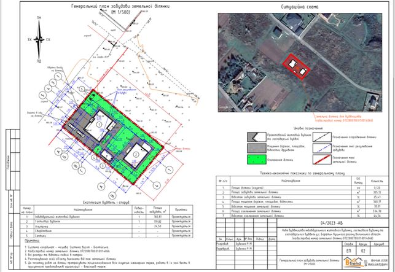Click the red cadastral caption under the satellite image
Viewport: 395px width, 272px height.
tap(344, 119)
